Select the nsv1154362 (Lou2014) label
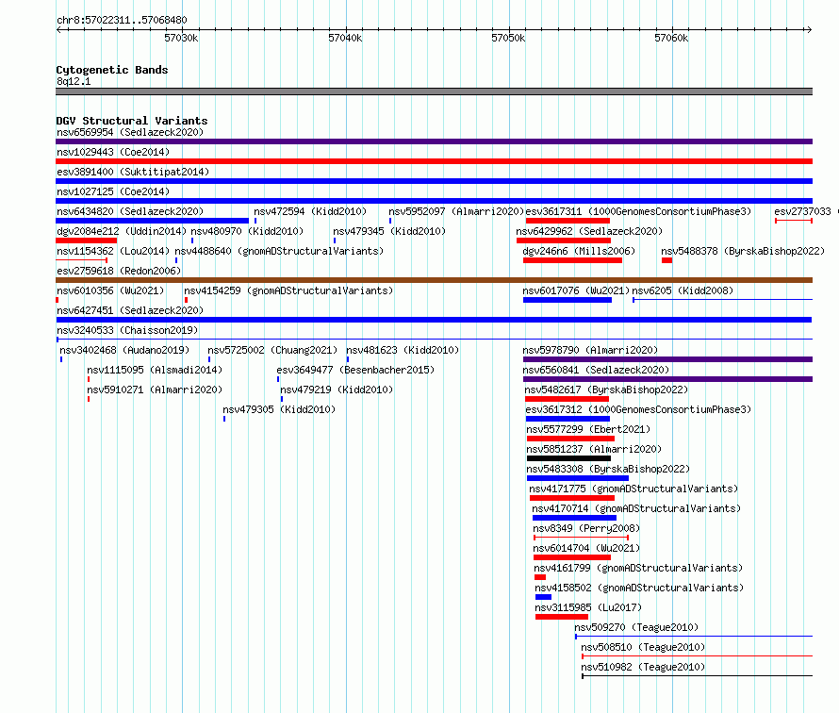839x713 pixels. 113,251
